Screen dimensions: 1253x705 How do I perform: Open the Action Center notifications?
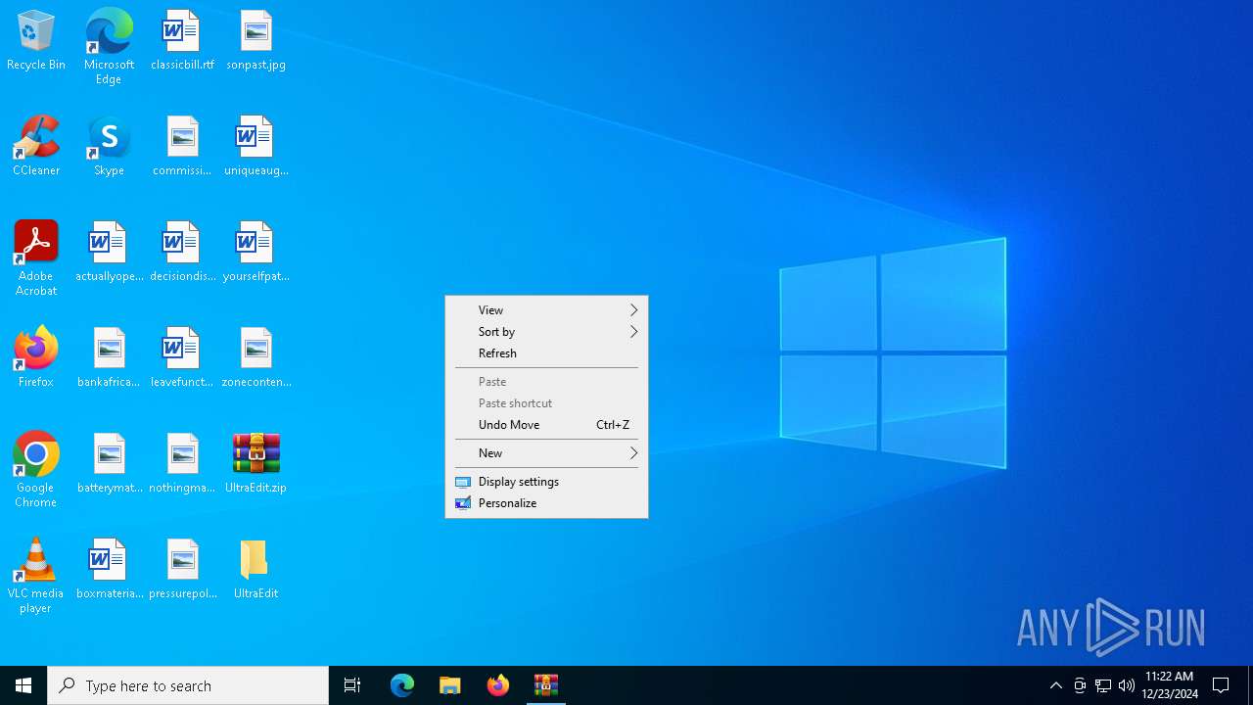[x=1221, y=685]
